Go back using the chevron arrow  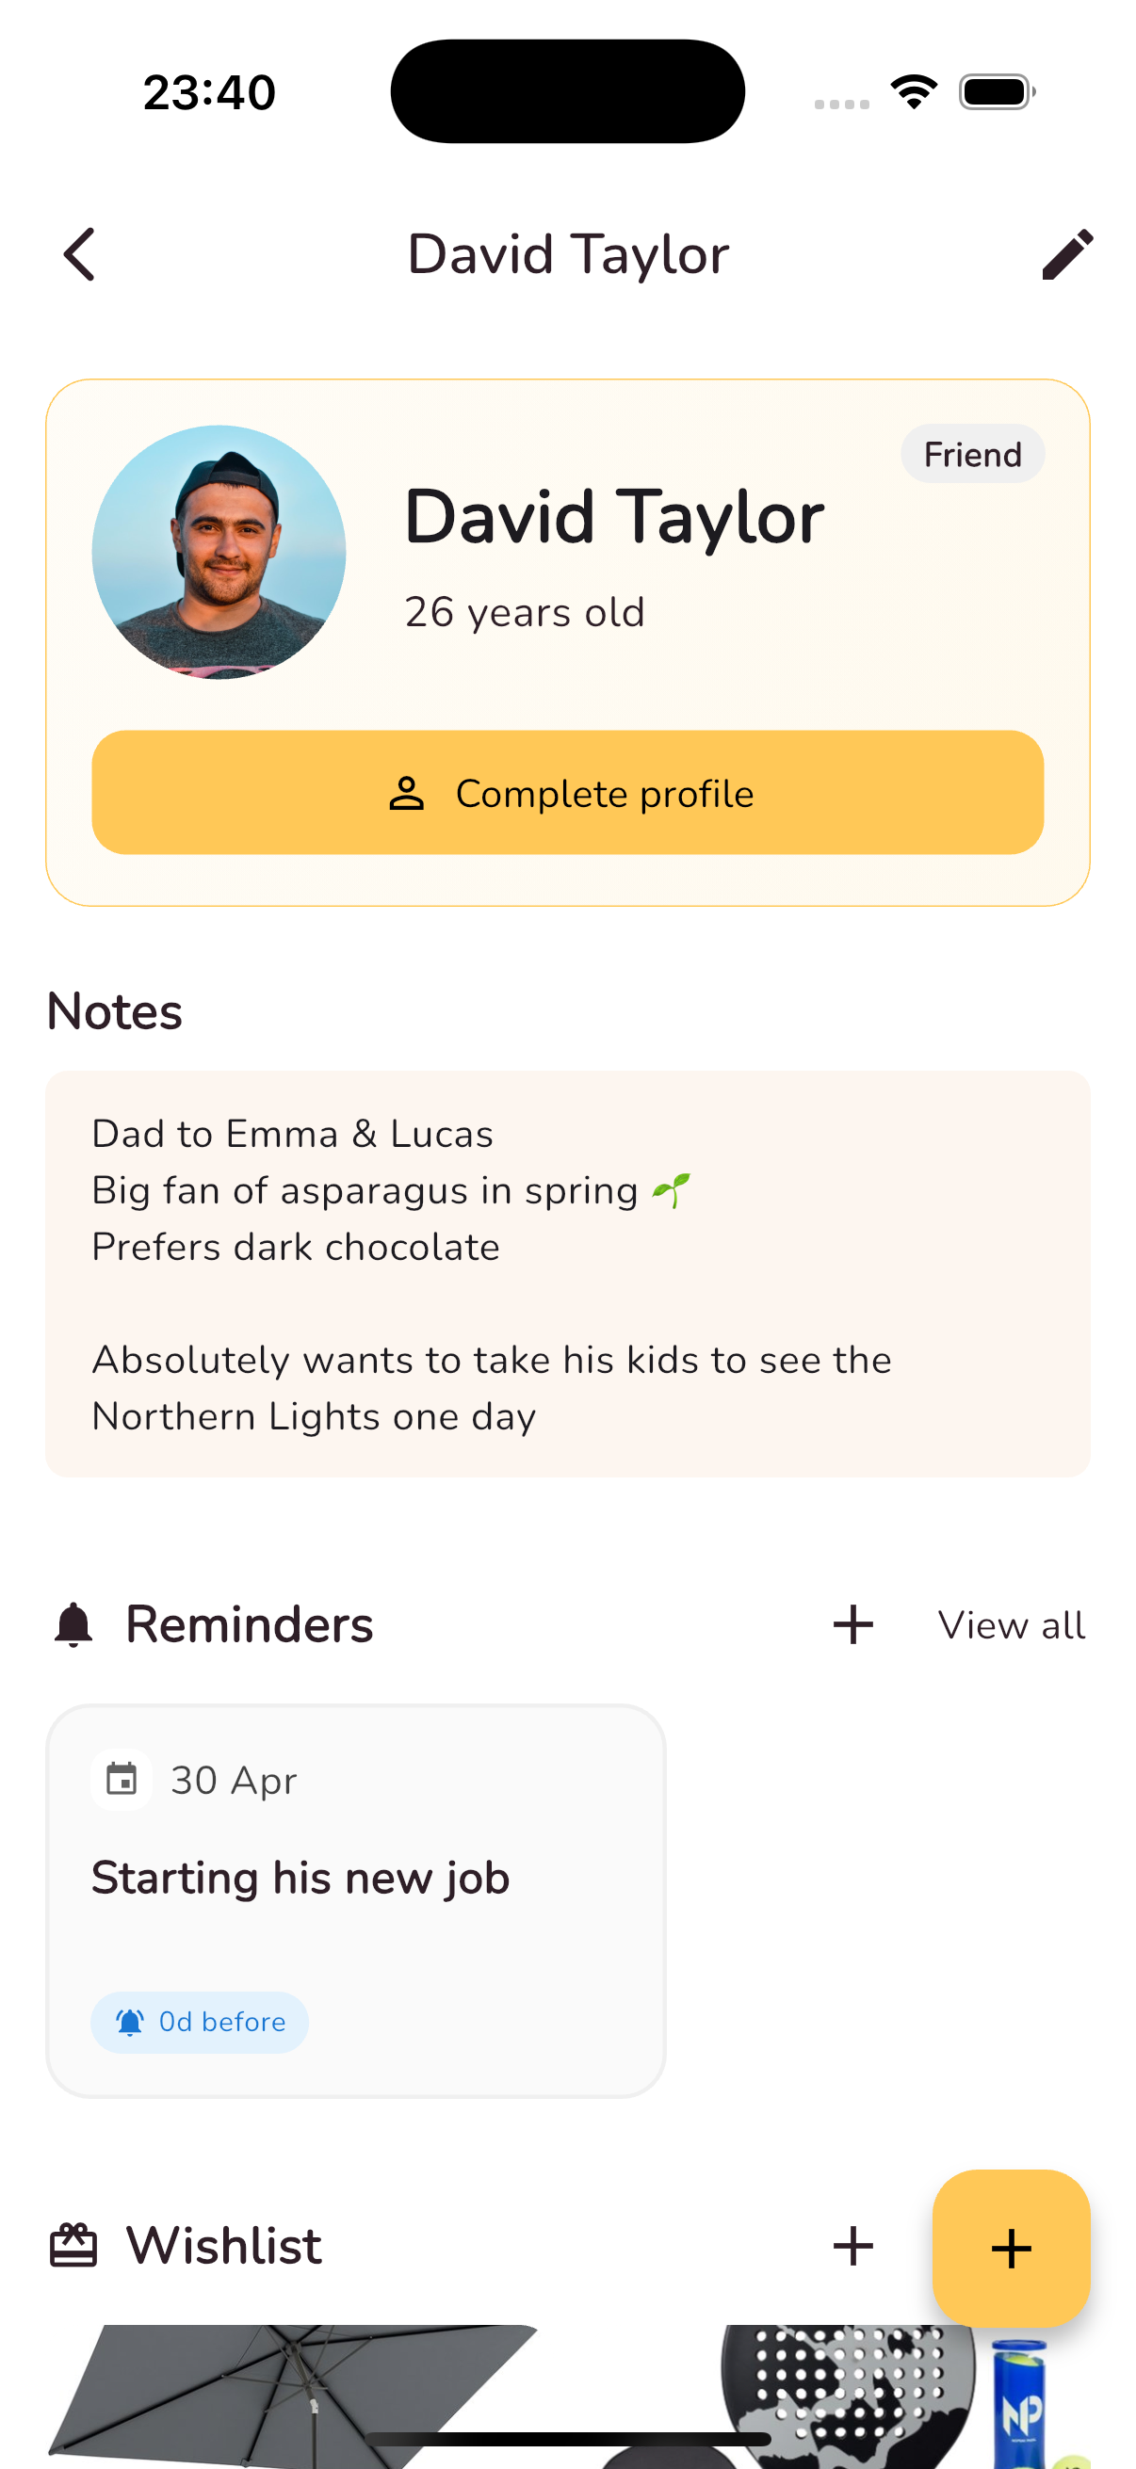coord(79,254)
